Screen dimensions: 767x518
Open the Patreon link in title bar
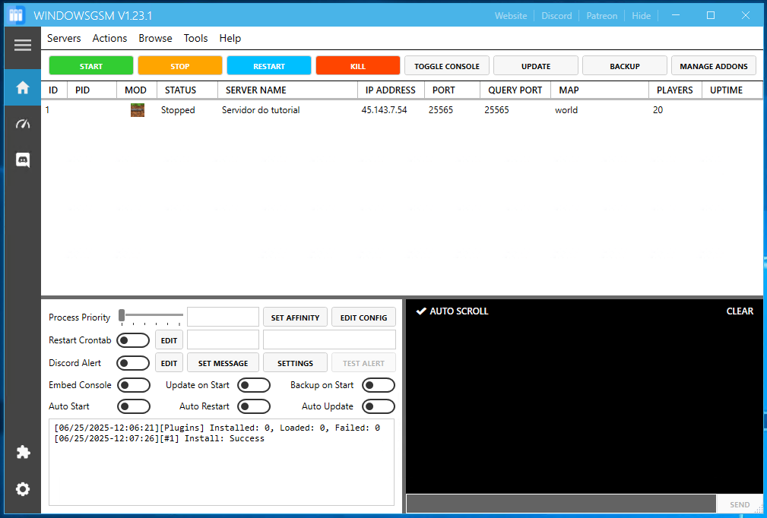point(601,16)
